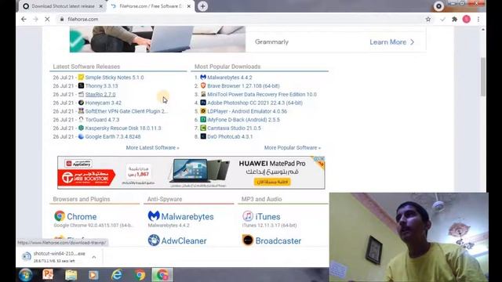The height and width of the screenshot is (282, 502).
Task: Open the Honeycam 3.42 link
Action: [x=103, y=103]
